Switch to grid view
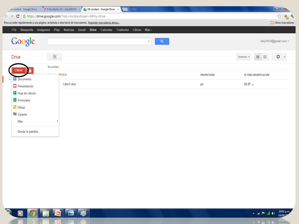 coord(265,57)
